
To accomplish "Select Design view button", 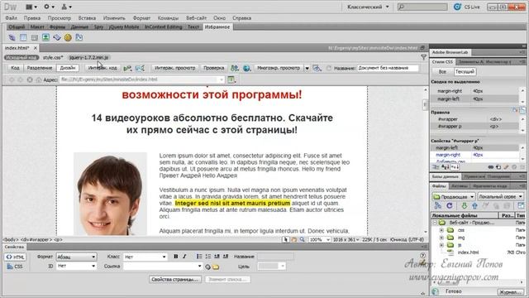I will point(68,68).
